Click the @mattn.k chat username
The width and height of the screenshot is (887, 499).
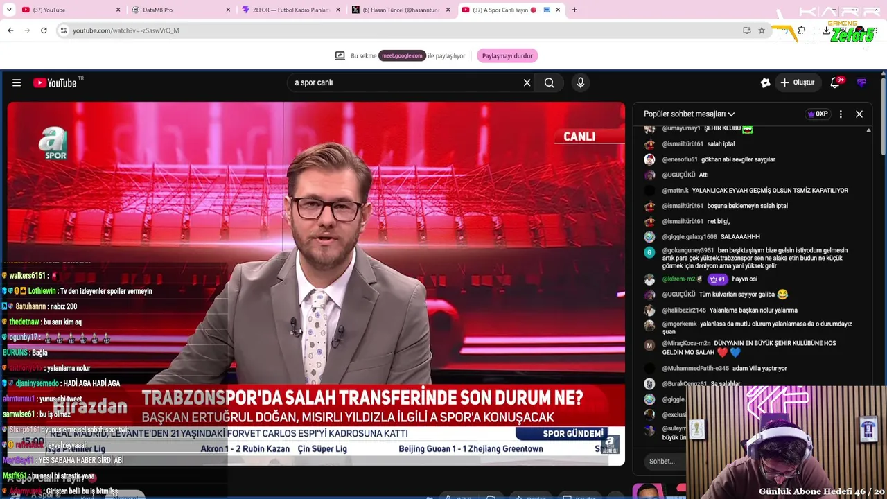(675, 191)
